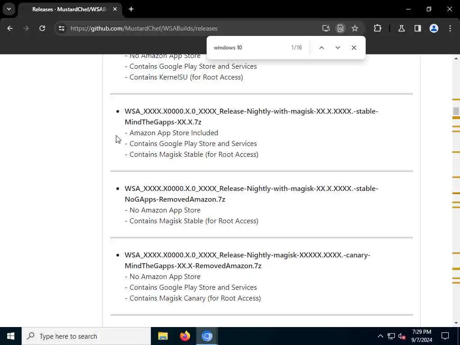
Task: Click the NoGApps-RemovedAmazon.7z filename heading
Action: coord(252,194)
